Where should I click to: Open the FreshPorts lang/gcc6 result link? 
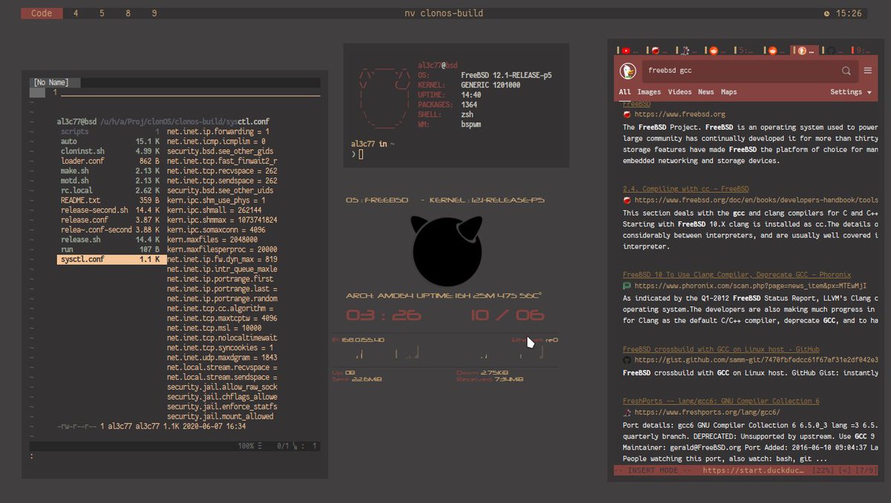point(721,401)
